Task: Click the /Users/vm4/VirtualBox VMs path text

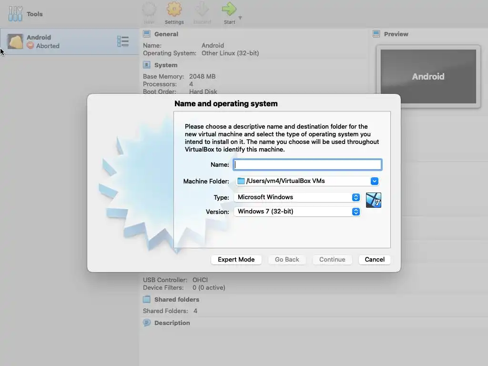Action: click(x=285, y=181)
